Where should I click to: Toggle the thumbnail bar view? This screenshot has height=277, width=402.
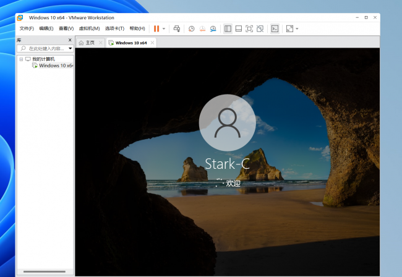pos(239,28)
